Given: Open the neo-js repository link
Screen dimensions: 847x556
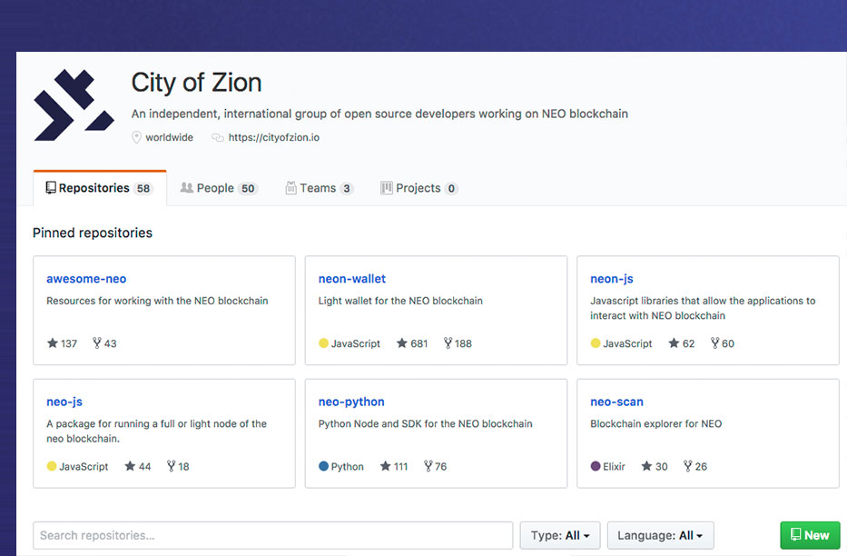Looking at the screenshot, I should click(64, 402).
